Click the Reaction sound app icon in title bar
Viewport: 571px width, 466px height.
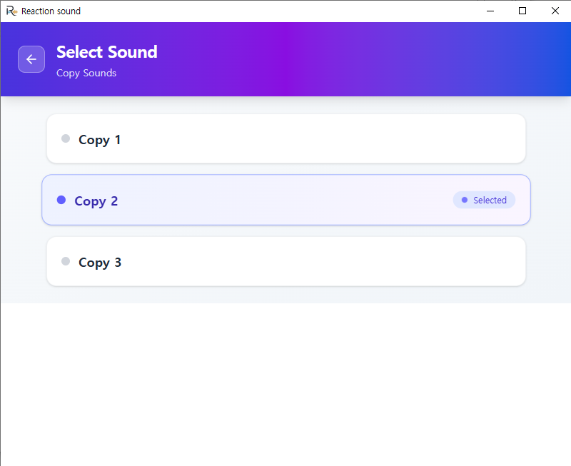click(10, 11)
